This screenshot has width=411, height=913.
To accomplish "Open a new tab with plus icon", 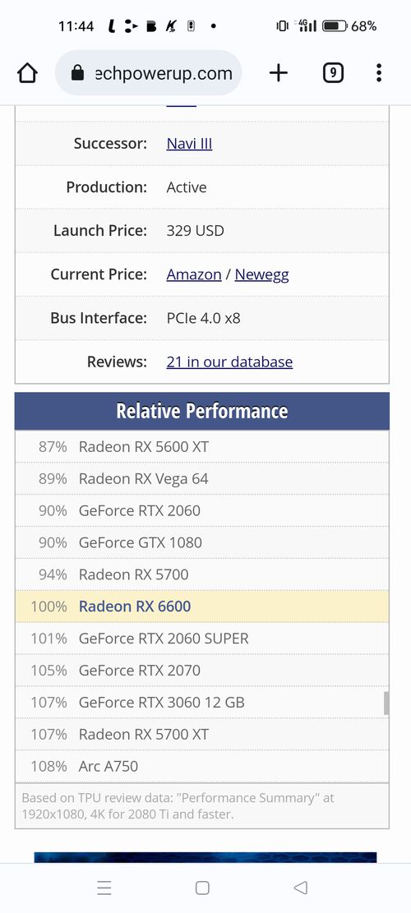I will point(279,73).
